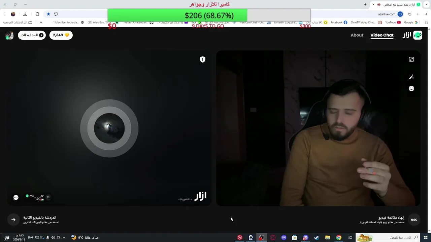This screenshot has height=242, width=431.
Task: Open Windows Start button
Action: coord(426,238)
